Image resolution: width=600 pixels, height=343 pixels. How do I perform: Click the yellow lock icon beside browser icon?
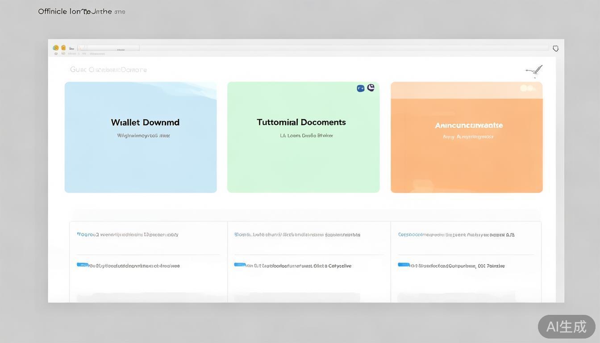pyautogui.click(x=63, y=48)
